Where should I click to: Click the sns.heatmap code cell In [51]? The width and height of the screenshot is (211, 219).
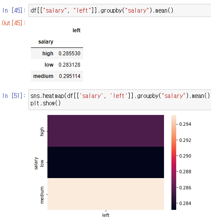tap(120, 100)
